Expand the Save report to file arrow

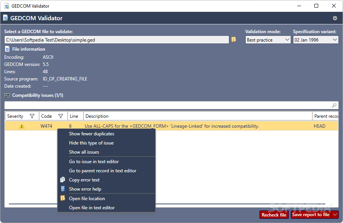pyautogui.click(x=335, y=215)
